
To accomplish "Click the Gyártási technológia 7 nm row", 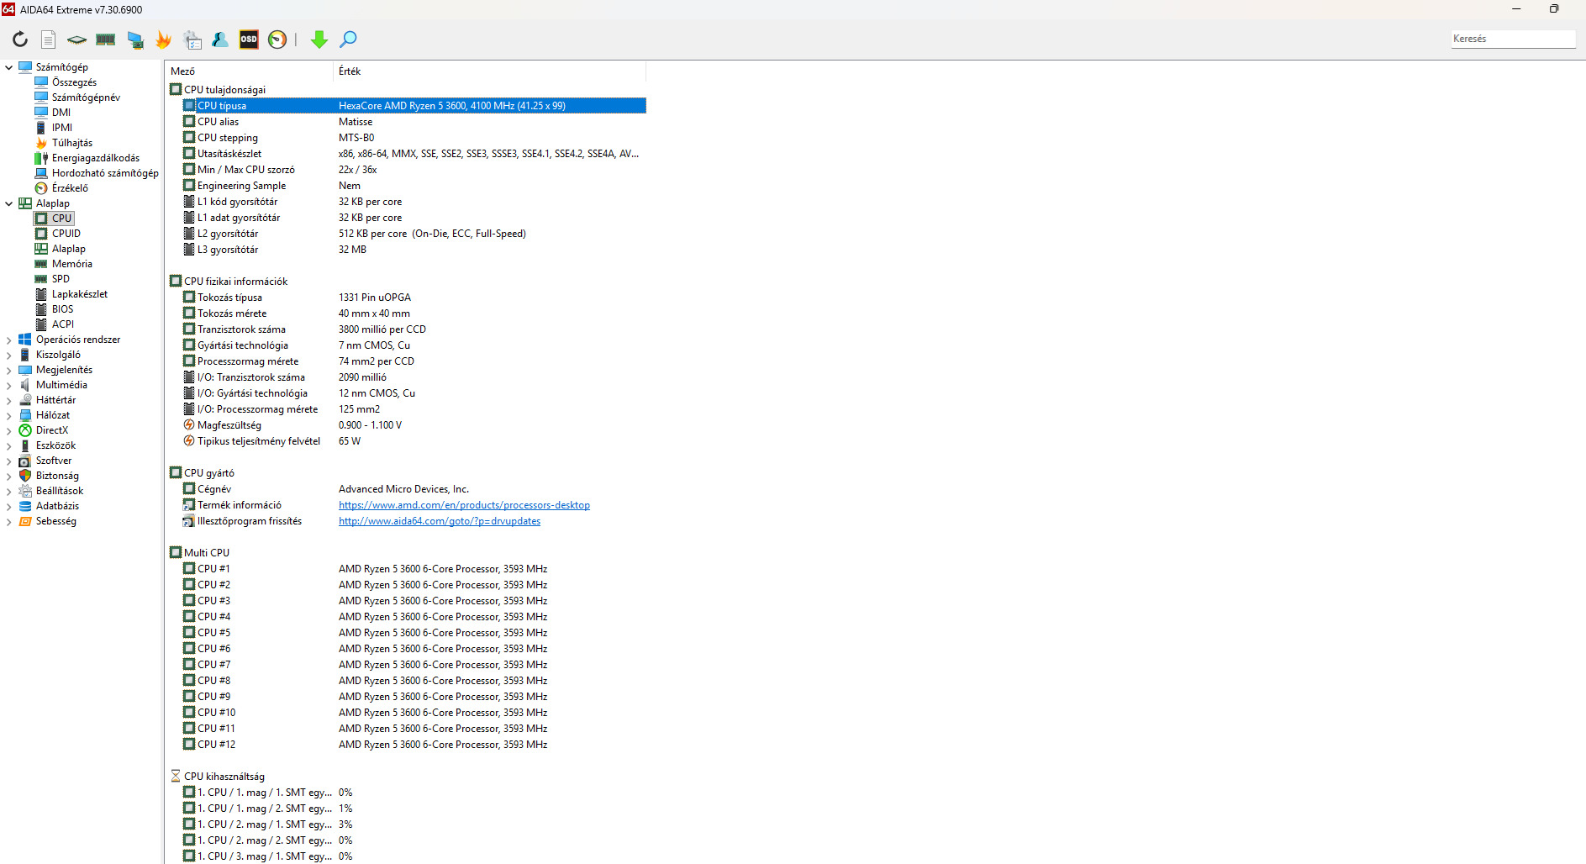I will coord(414,345).
